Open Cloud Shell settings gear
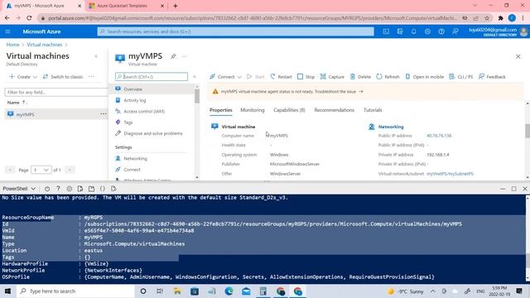Screen dimensions: 530x298 point(70,189)
